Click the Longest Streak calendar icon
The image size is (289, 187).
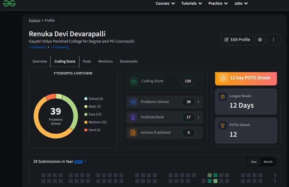click(223, 97)
